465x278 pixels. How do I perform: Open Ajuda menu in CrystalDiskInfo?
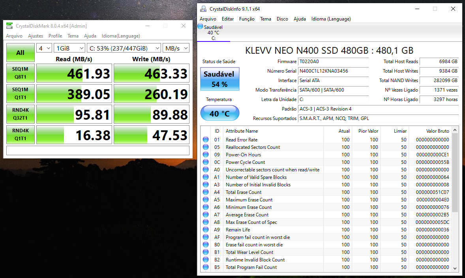point(300,19)
